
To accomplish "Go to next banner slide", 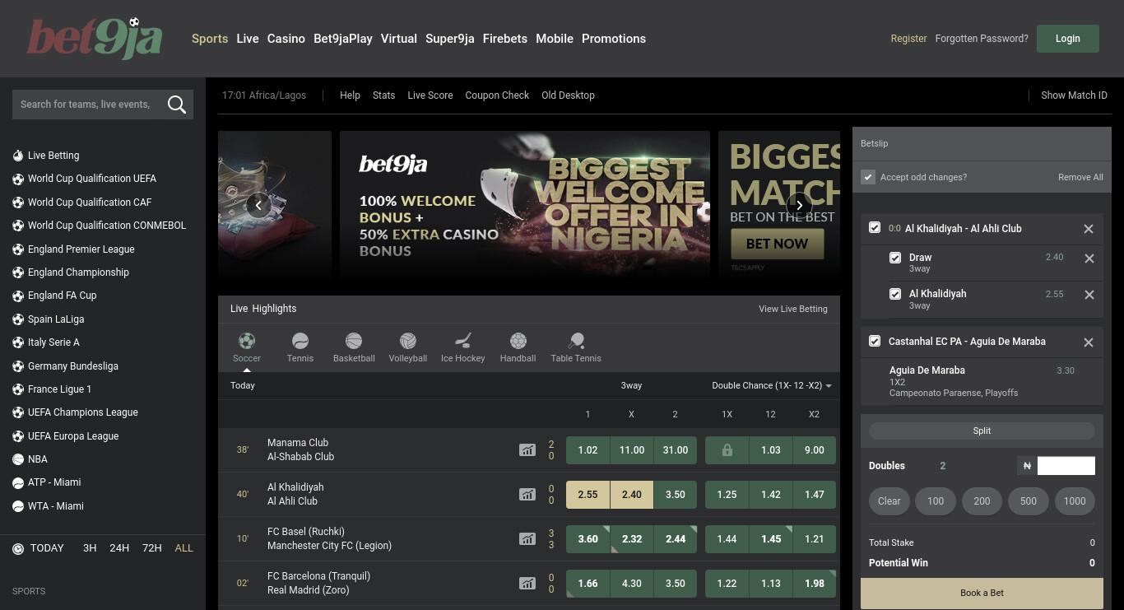I will tap(799, 205).
